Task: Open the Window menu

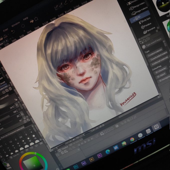Action: pyautogui.click(x=15, y=24)
